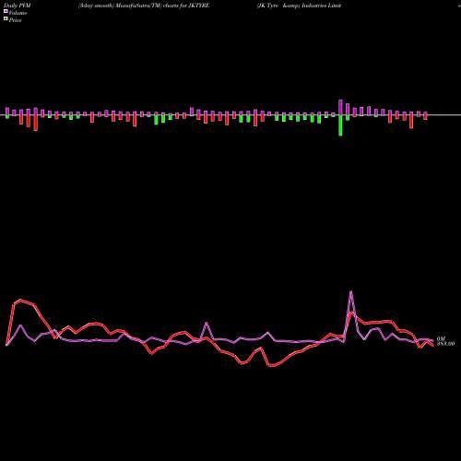461x461 pixels.
Task: Click the purple volume line's highest peak
Action: [x=351, y=291]
